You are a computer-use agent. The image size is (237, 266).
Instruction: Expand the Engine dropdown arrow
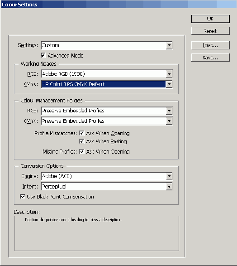pos(169,176)
